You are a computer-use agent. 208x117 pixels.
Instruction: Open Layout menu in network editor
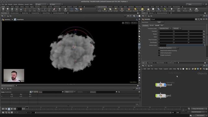point(165,69)
